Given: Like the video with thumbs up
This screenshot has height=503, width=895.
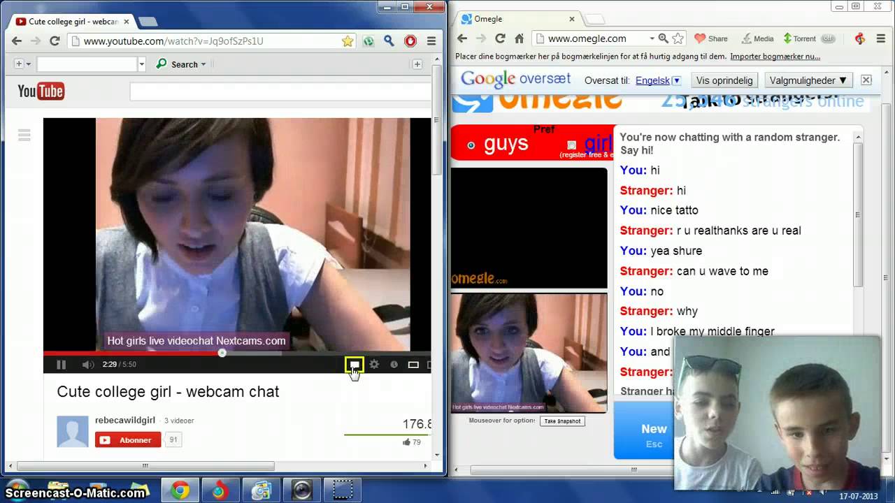Looking at the screenshot, I should (x=407, y=442).
